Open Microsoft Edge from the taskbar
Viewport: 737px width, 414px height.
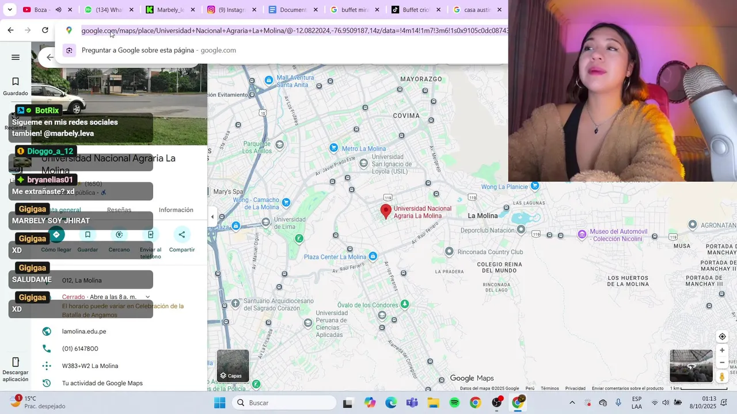point(391,402)
